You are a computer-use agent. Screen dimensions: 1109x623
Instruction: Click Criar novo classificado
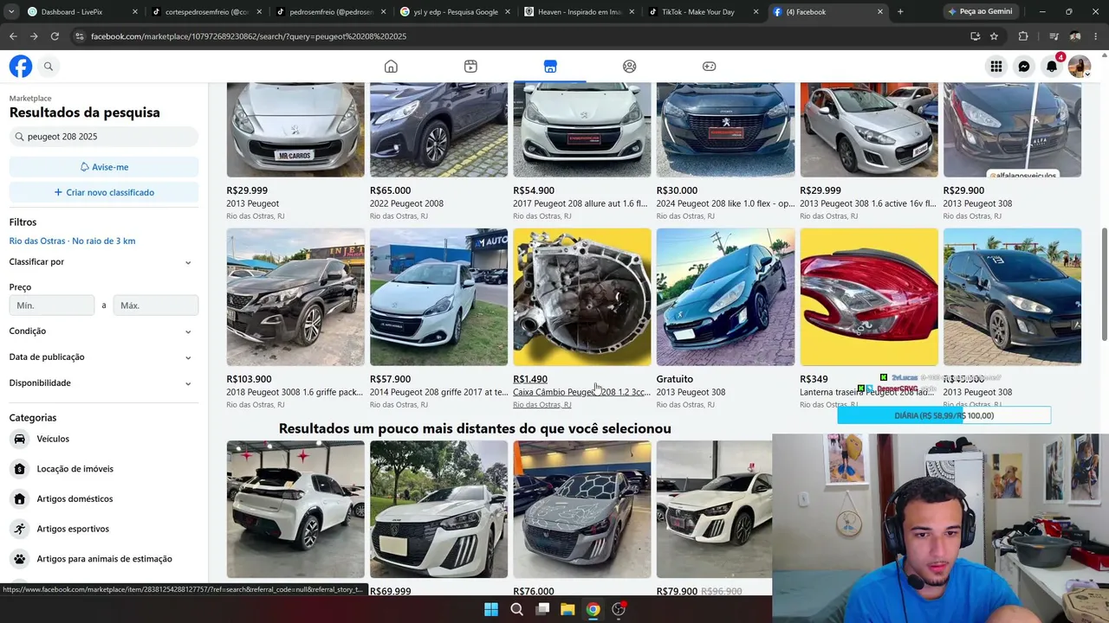104,192
